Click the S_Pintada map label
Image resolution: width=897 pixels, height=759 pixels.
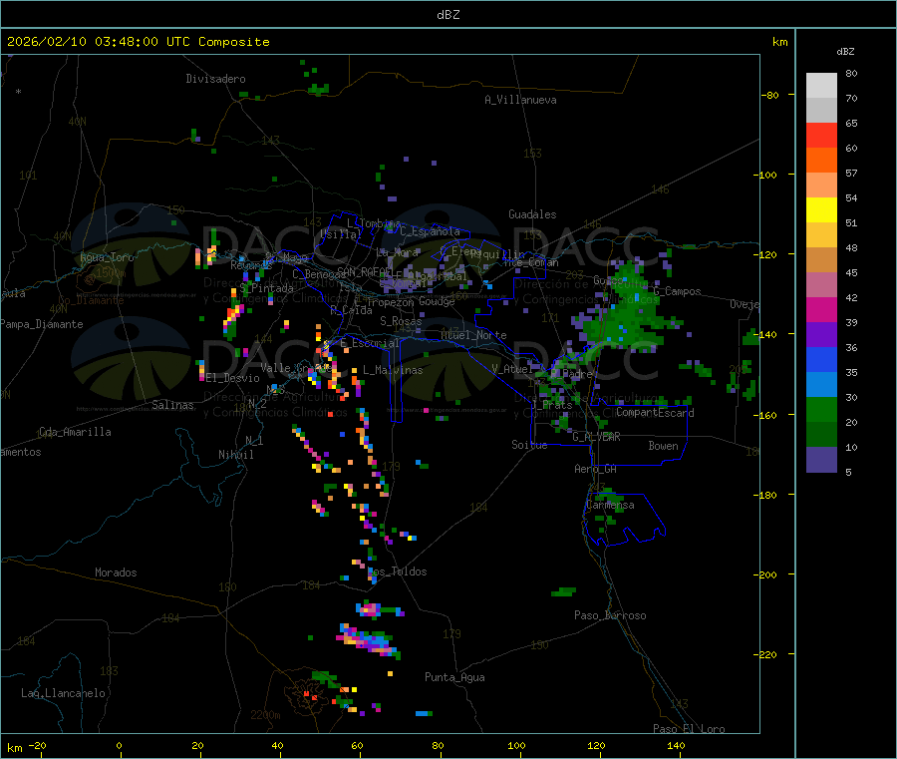point(266,288)
